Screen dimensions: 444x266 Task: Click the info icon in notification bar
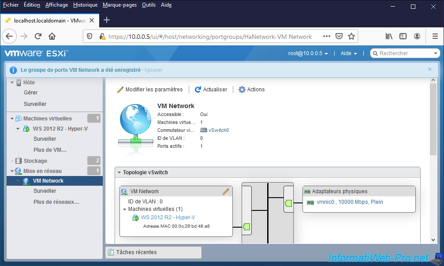pyautogui.click(x=13, y=70)
